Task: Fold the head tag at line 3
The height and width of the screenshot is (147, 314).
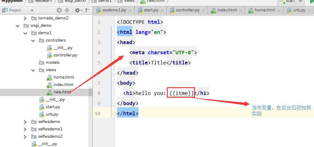Action: pyautogui.click(x=115, y=43)
